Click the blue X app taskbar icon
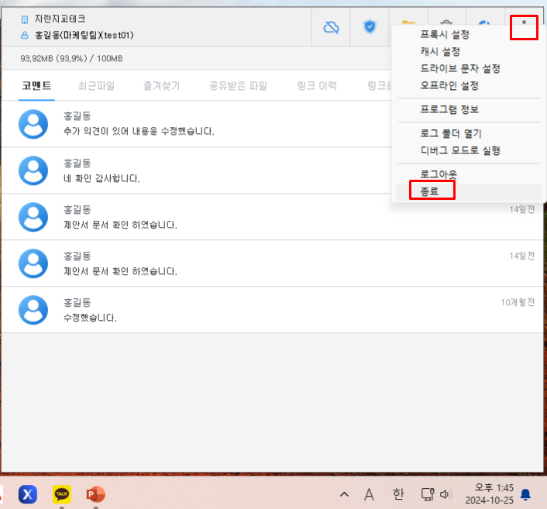 28,494
